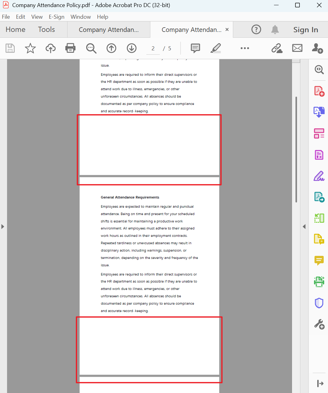Collapse the right tools pane
Screen dimensions: 328x393
304,226
